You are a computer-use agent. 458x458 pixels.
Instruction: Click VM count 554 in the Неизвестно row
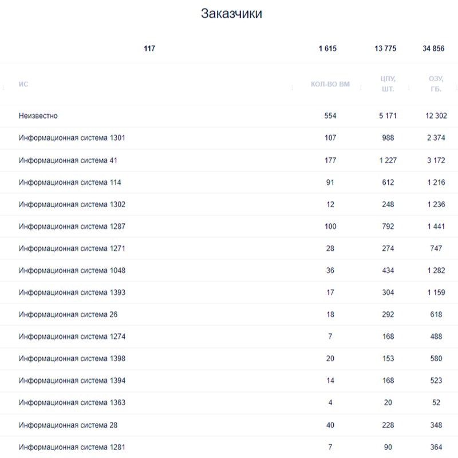[330, 116]
